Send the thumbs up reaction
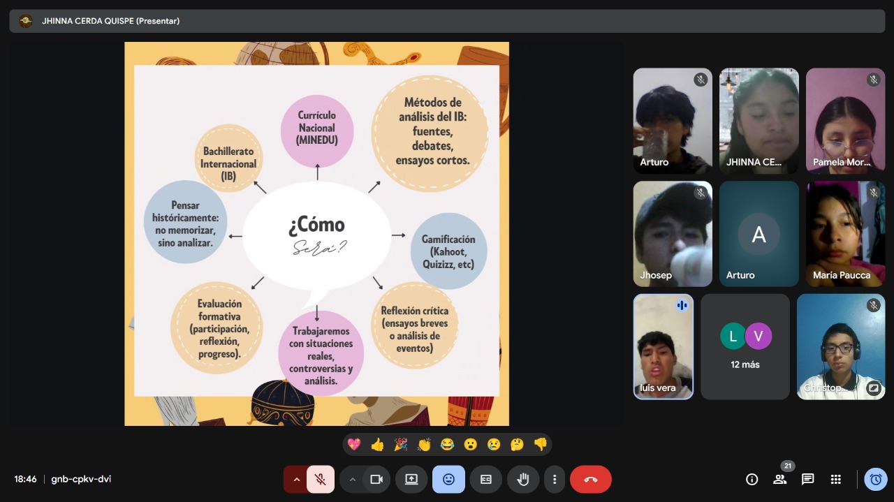894x502 pixels. 378,445
